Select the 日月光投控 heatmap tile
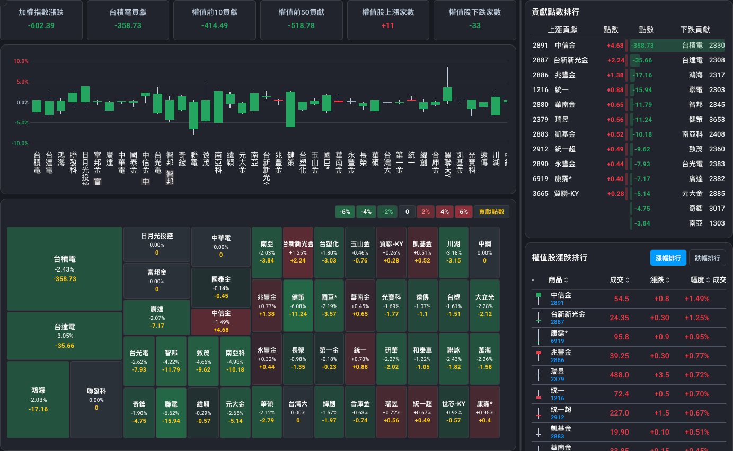Screen dimensions: 733x451 coord(157,245)
